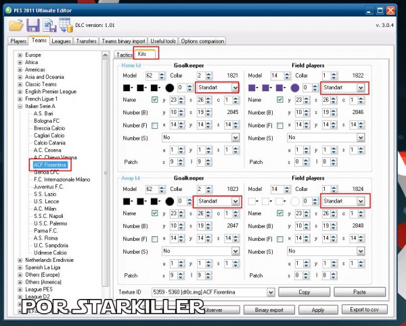Expand the Americas tree node
Screen dimensions: 406x326
click(20, 70)
